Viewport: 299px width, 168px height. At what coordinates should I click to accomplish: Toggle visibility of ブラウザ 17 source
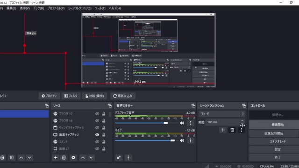(x=97, y=114)
